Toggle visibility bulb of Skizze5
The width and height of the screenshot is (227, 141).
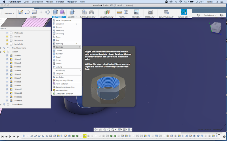click(x=7, y=67)
